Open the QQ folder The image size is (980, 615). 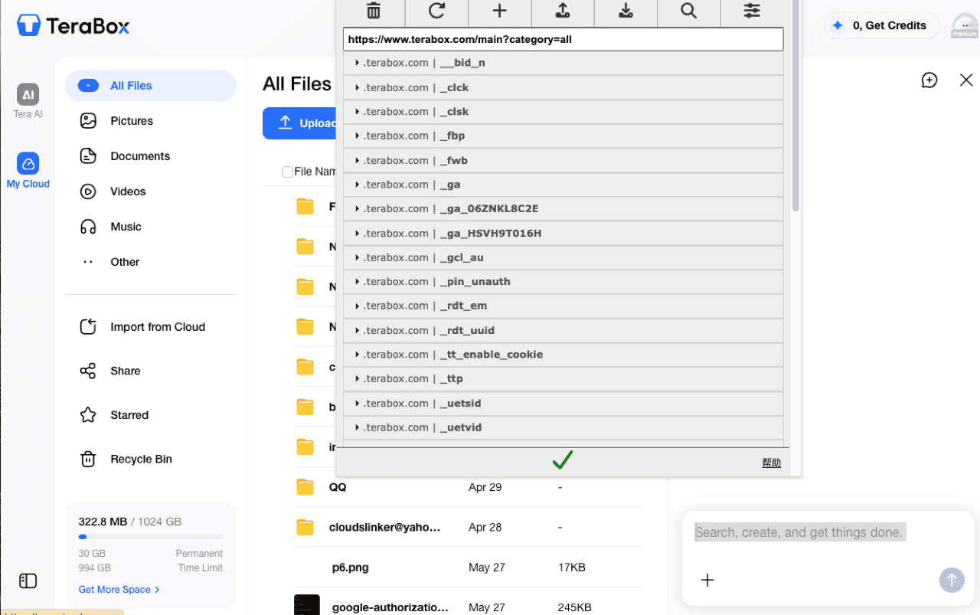pyautogui.click(x=338, y=487)
